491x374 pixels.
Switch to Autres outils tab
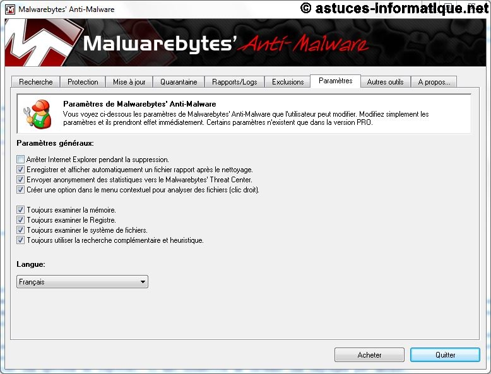pyautogui.click(x=385, y=82)
